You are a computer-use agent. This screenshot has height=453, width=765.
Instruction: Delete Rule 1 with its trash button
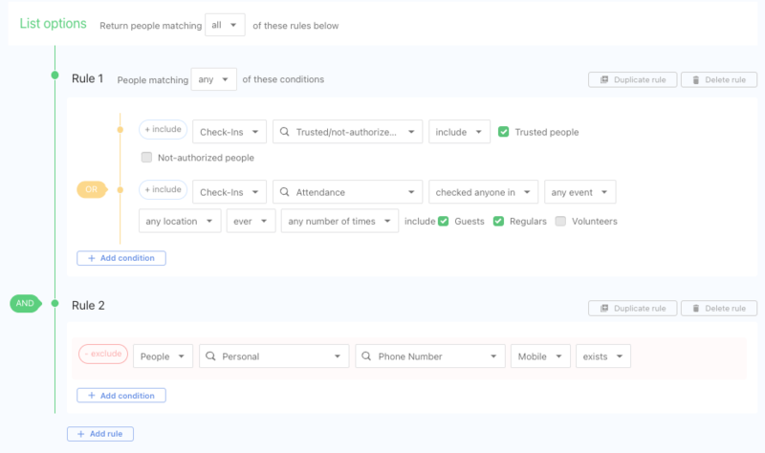pyautogui.click(x=717, y=79)
